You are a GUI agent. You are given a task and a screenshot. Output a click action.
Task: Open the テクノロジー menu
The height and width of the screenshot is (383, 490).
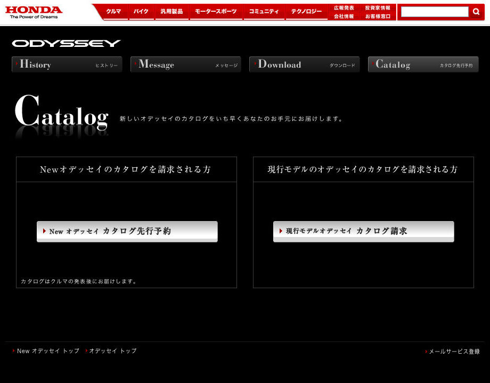307,12
